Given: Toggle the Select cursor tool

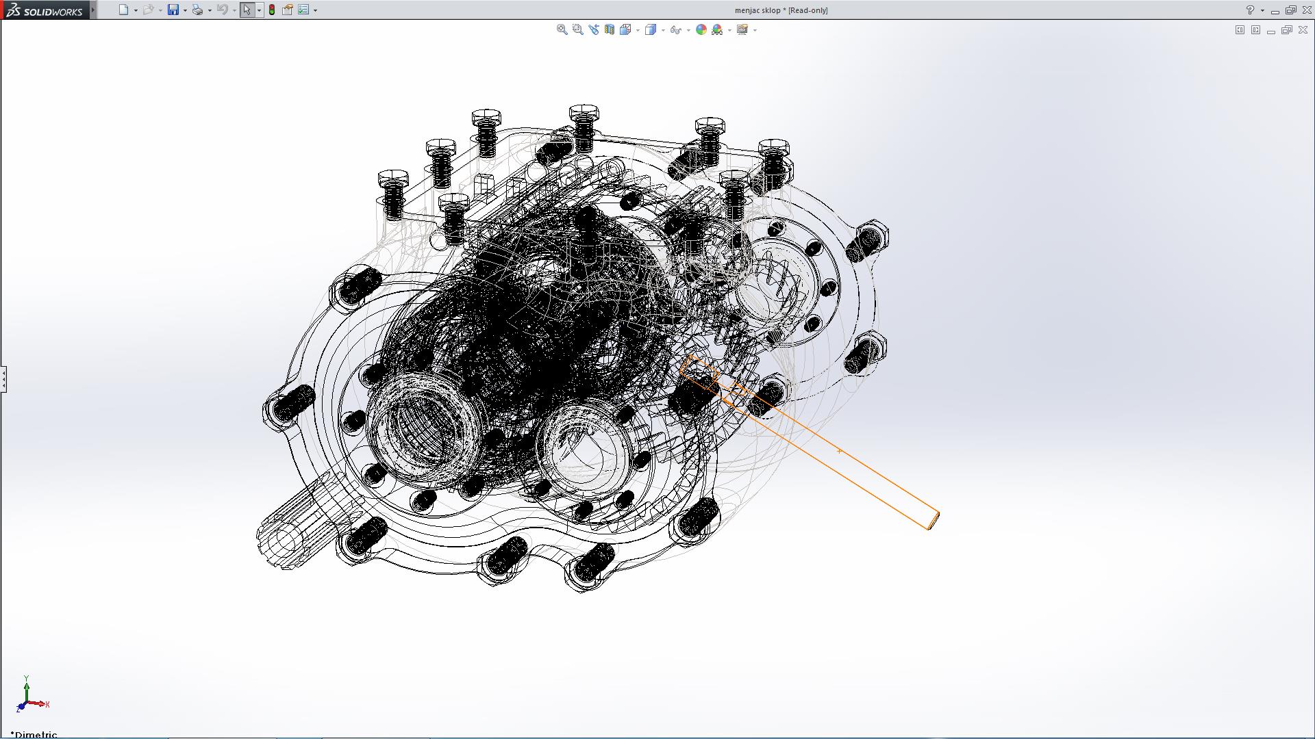Looking at the screenshot, I should click(x=247, y=10).
